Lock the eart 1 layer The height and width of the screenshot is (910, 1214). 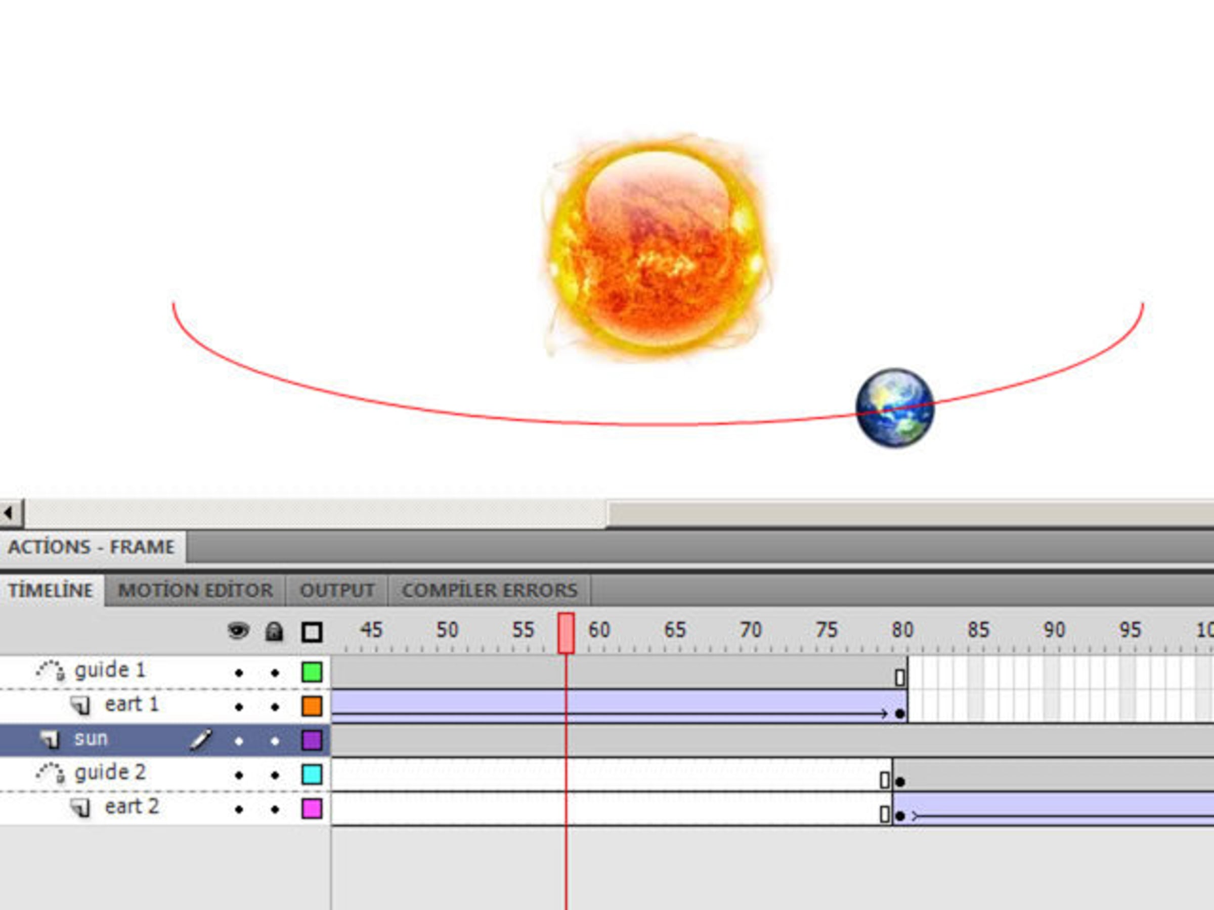[x=275, y=706]
